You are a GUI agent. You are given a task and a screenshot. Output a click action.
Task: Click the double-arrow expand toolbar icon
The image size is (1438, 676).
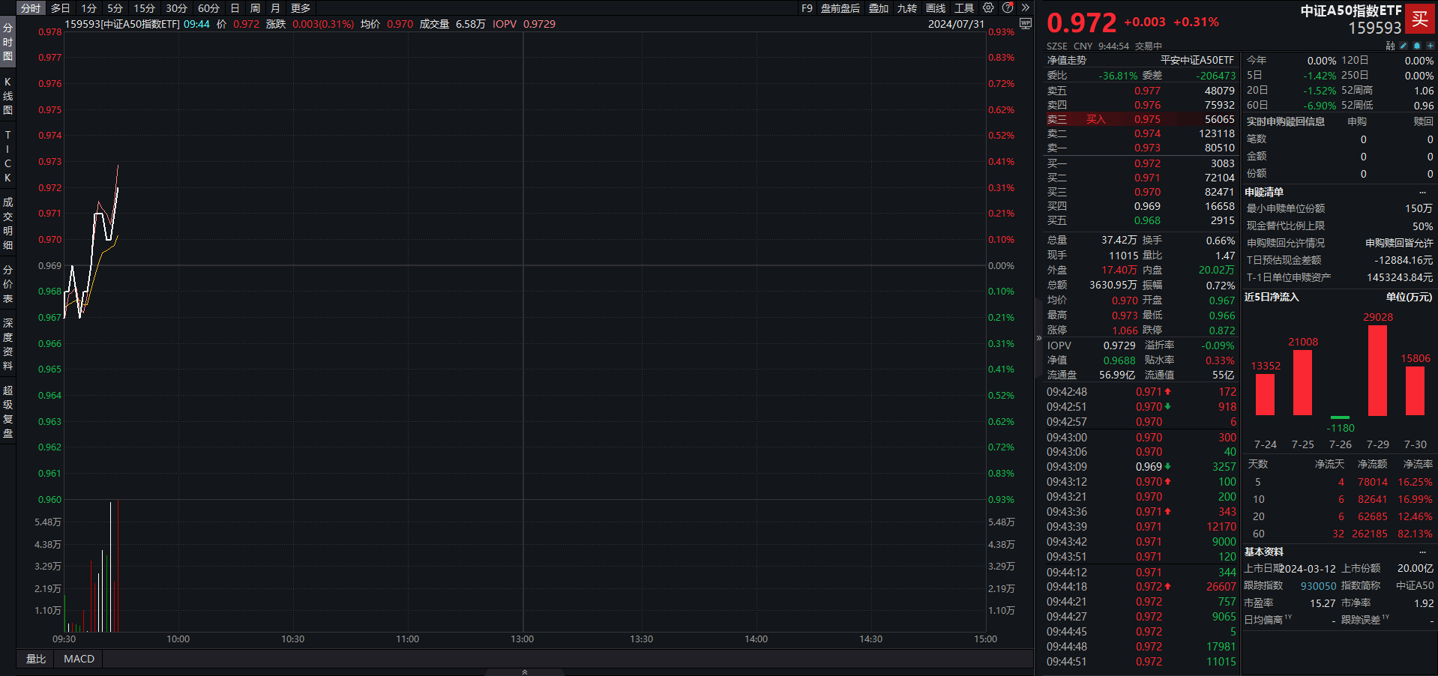click(x=1025, y=8)
